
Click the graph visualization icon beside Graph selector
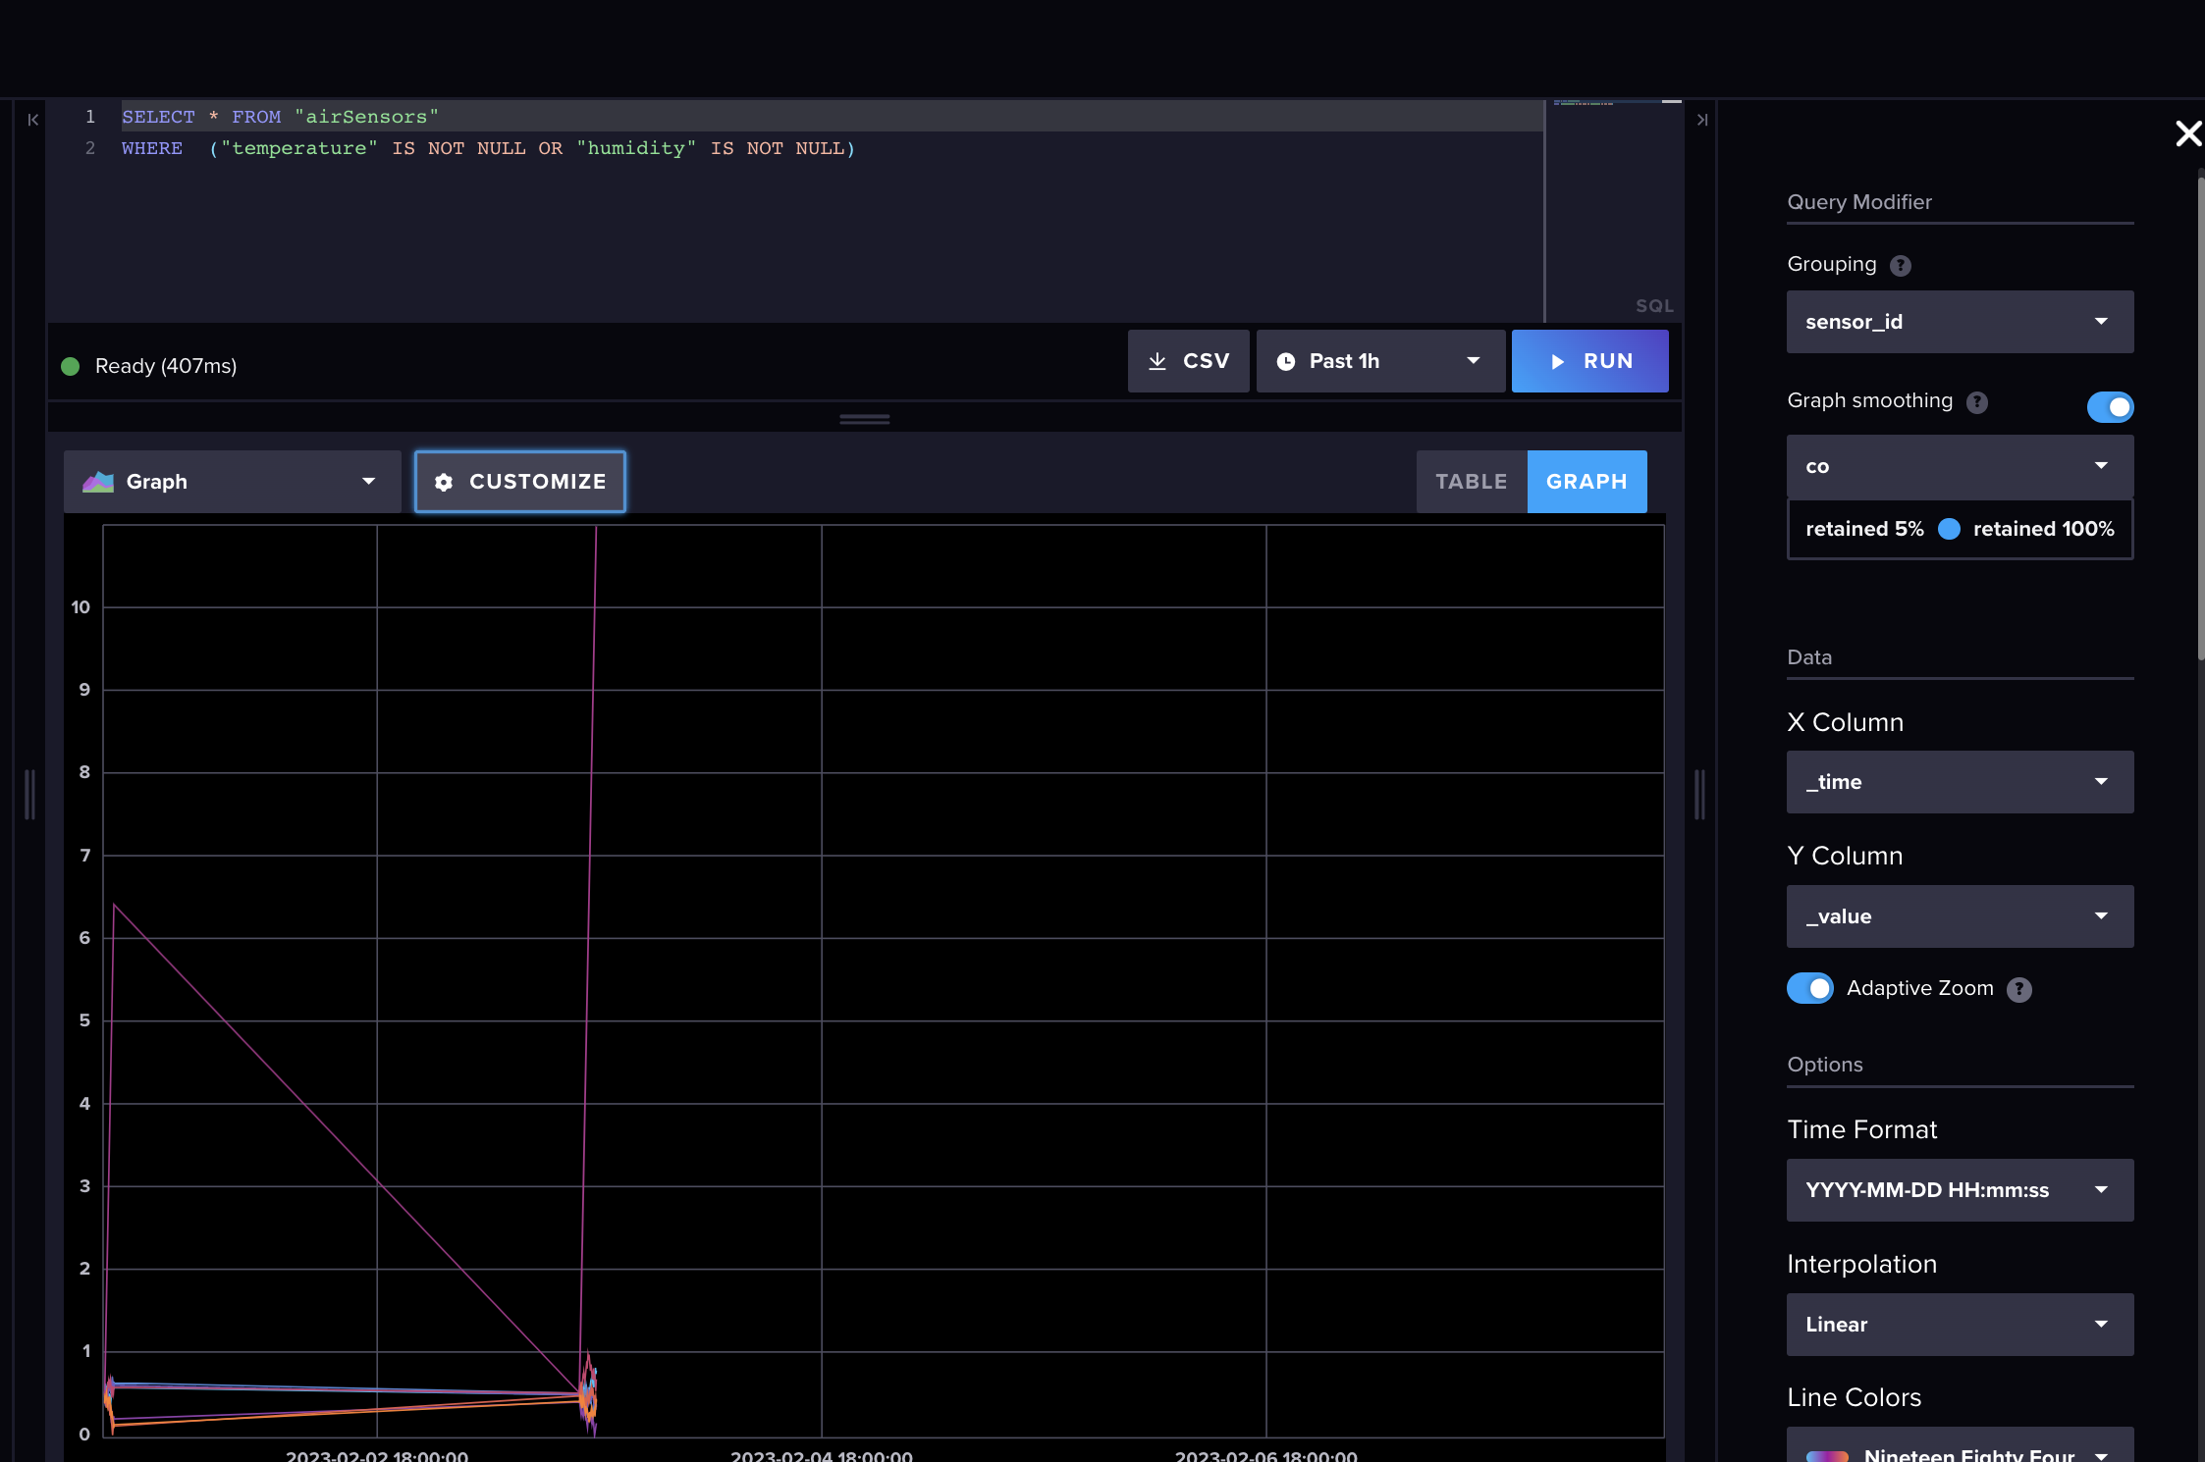(x=98, y=481)
